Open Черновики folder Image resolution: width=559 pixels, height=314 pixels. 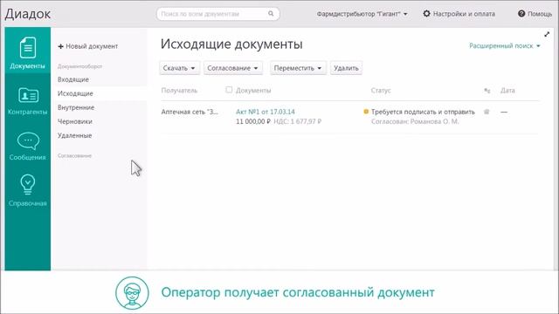[75, 121]
